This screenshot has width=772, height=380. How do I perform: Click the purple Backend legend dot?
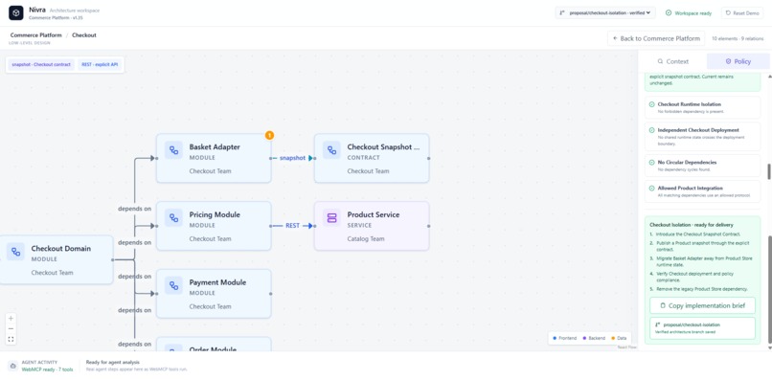tap(584, 338)
